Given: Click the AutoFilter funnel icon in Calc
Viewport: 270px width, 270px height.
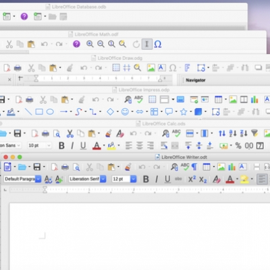Looking at the screenshot, I should pyautogui.click(x=254, y=133).
